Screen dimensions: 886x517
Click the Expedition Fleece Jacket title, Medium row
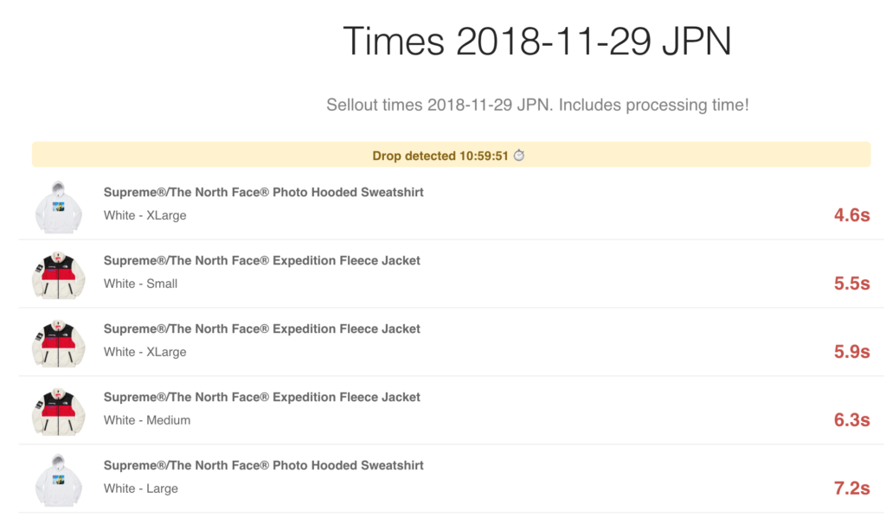point(261,398)
